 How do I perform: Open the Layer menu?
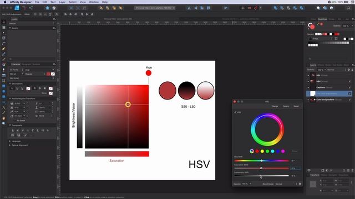pyautogui.click(x=62, y=2)
